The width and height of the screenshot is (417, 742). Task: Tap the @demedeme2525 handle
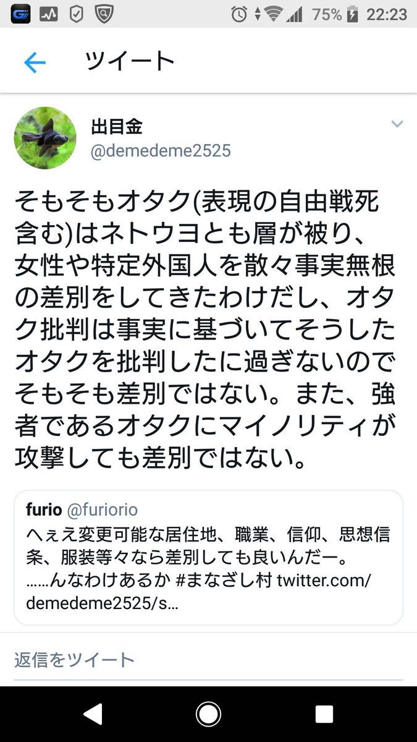161,151
